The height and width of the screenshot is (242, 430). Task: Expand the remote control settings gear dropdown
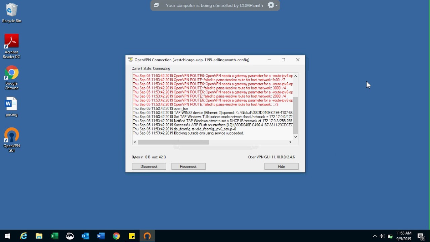(272, 5)
